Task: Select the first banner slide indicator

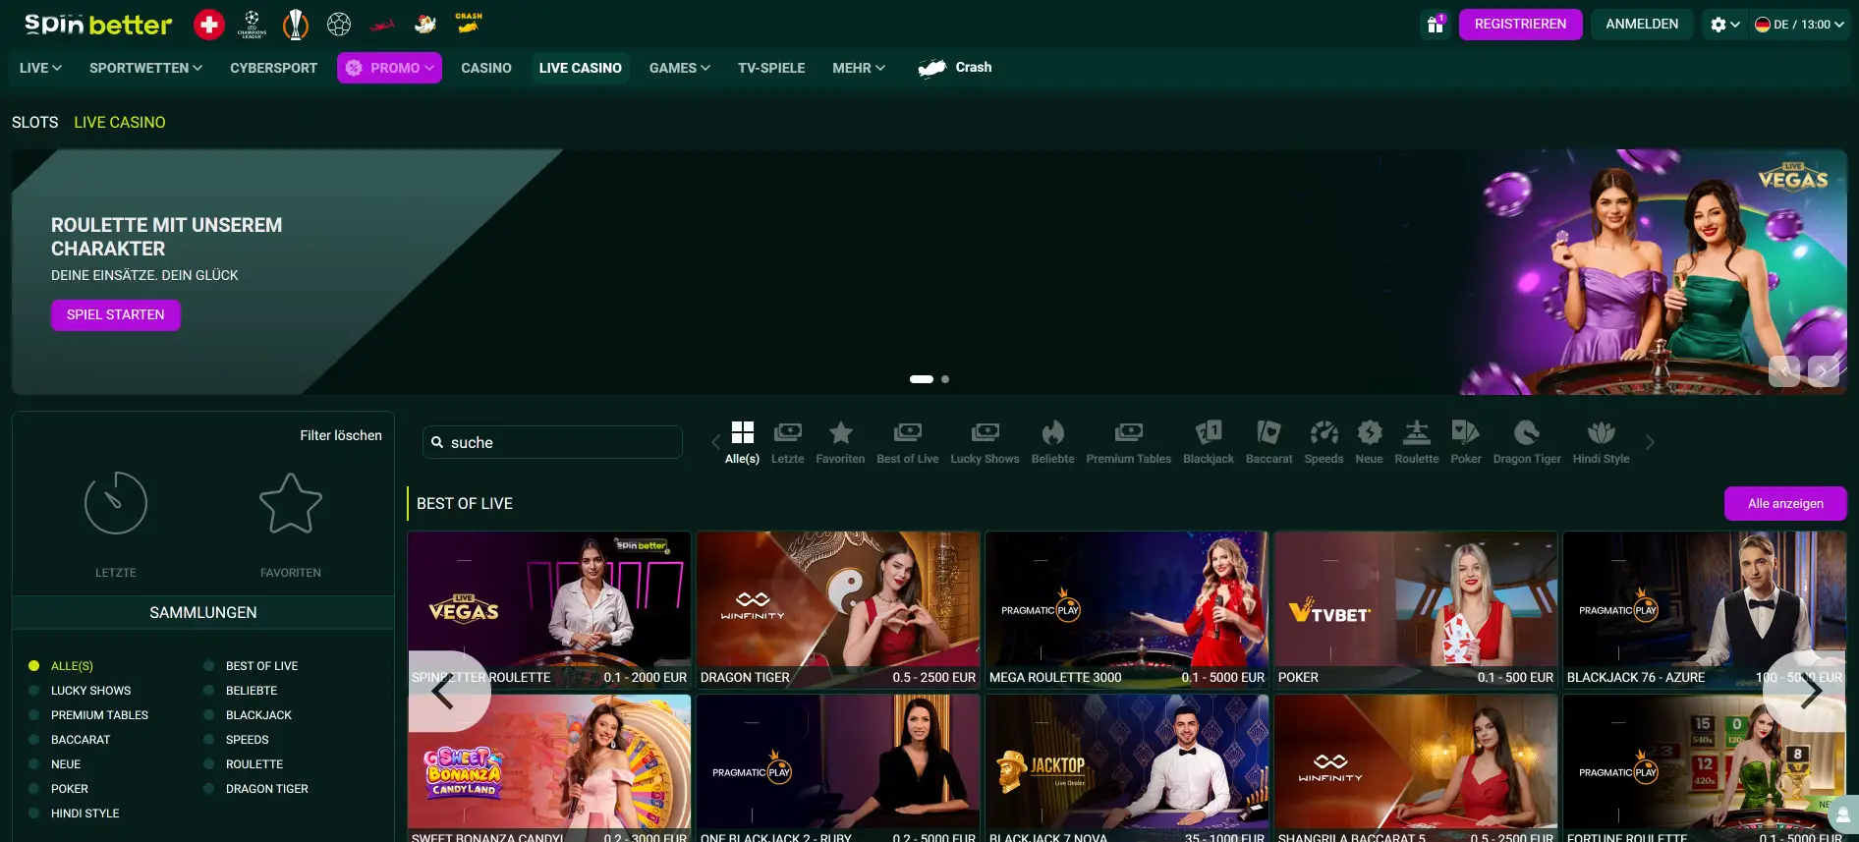Action: 922,379
